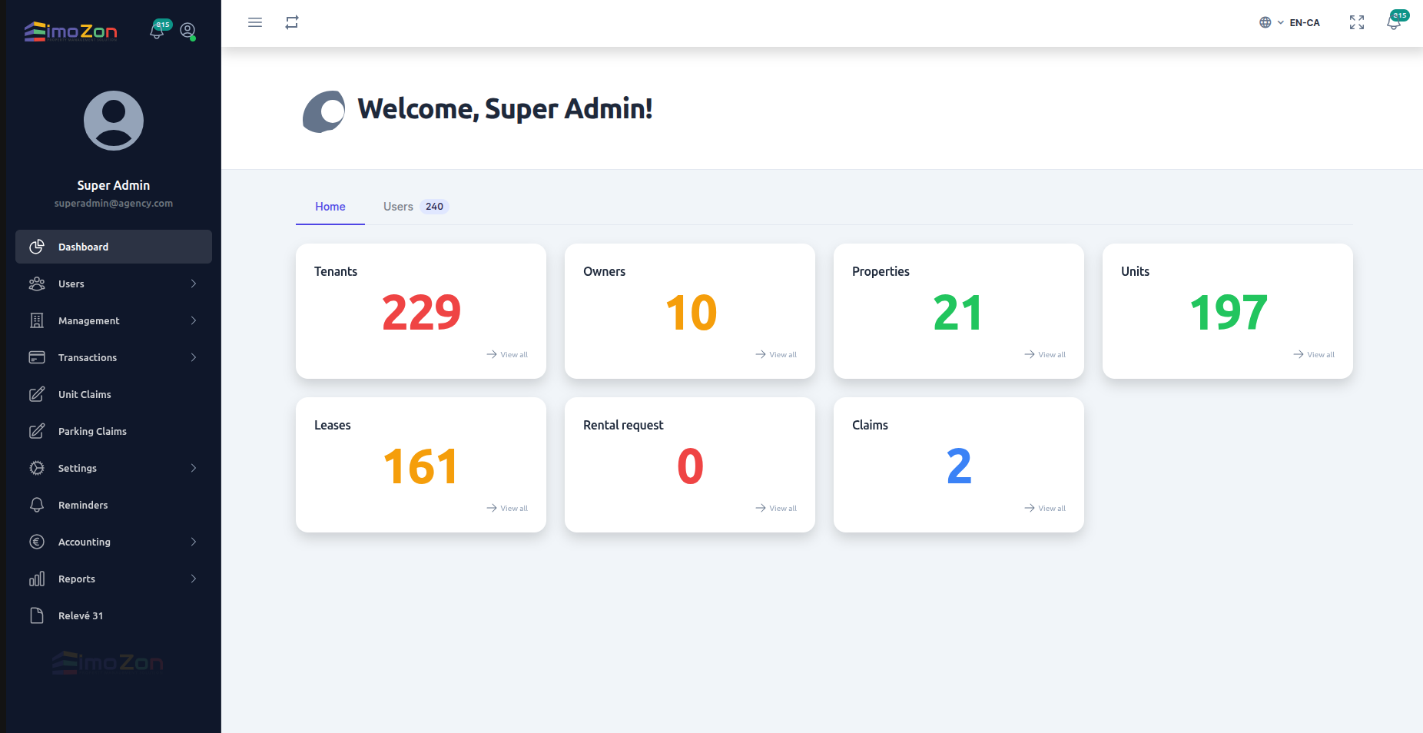Open the user status icon in sidebar header
Image resolution: width=1423 pixels, height=733 pixels.
tap(187, 31)
